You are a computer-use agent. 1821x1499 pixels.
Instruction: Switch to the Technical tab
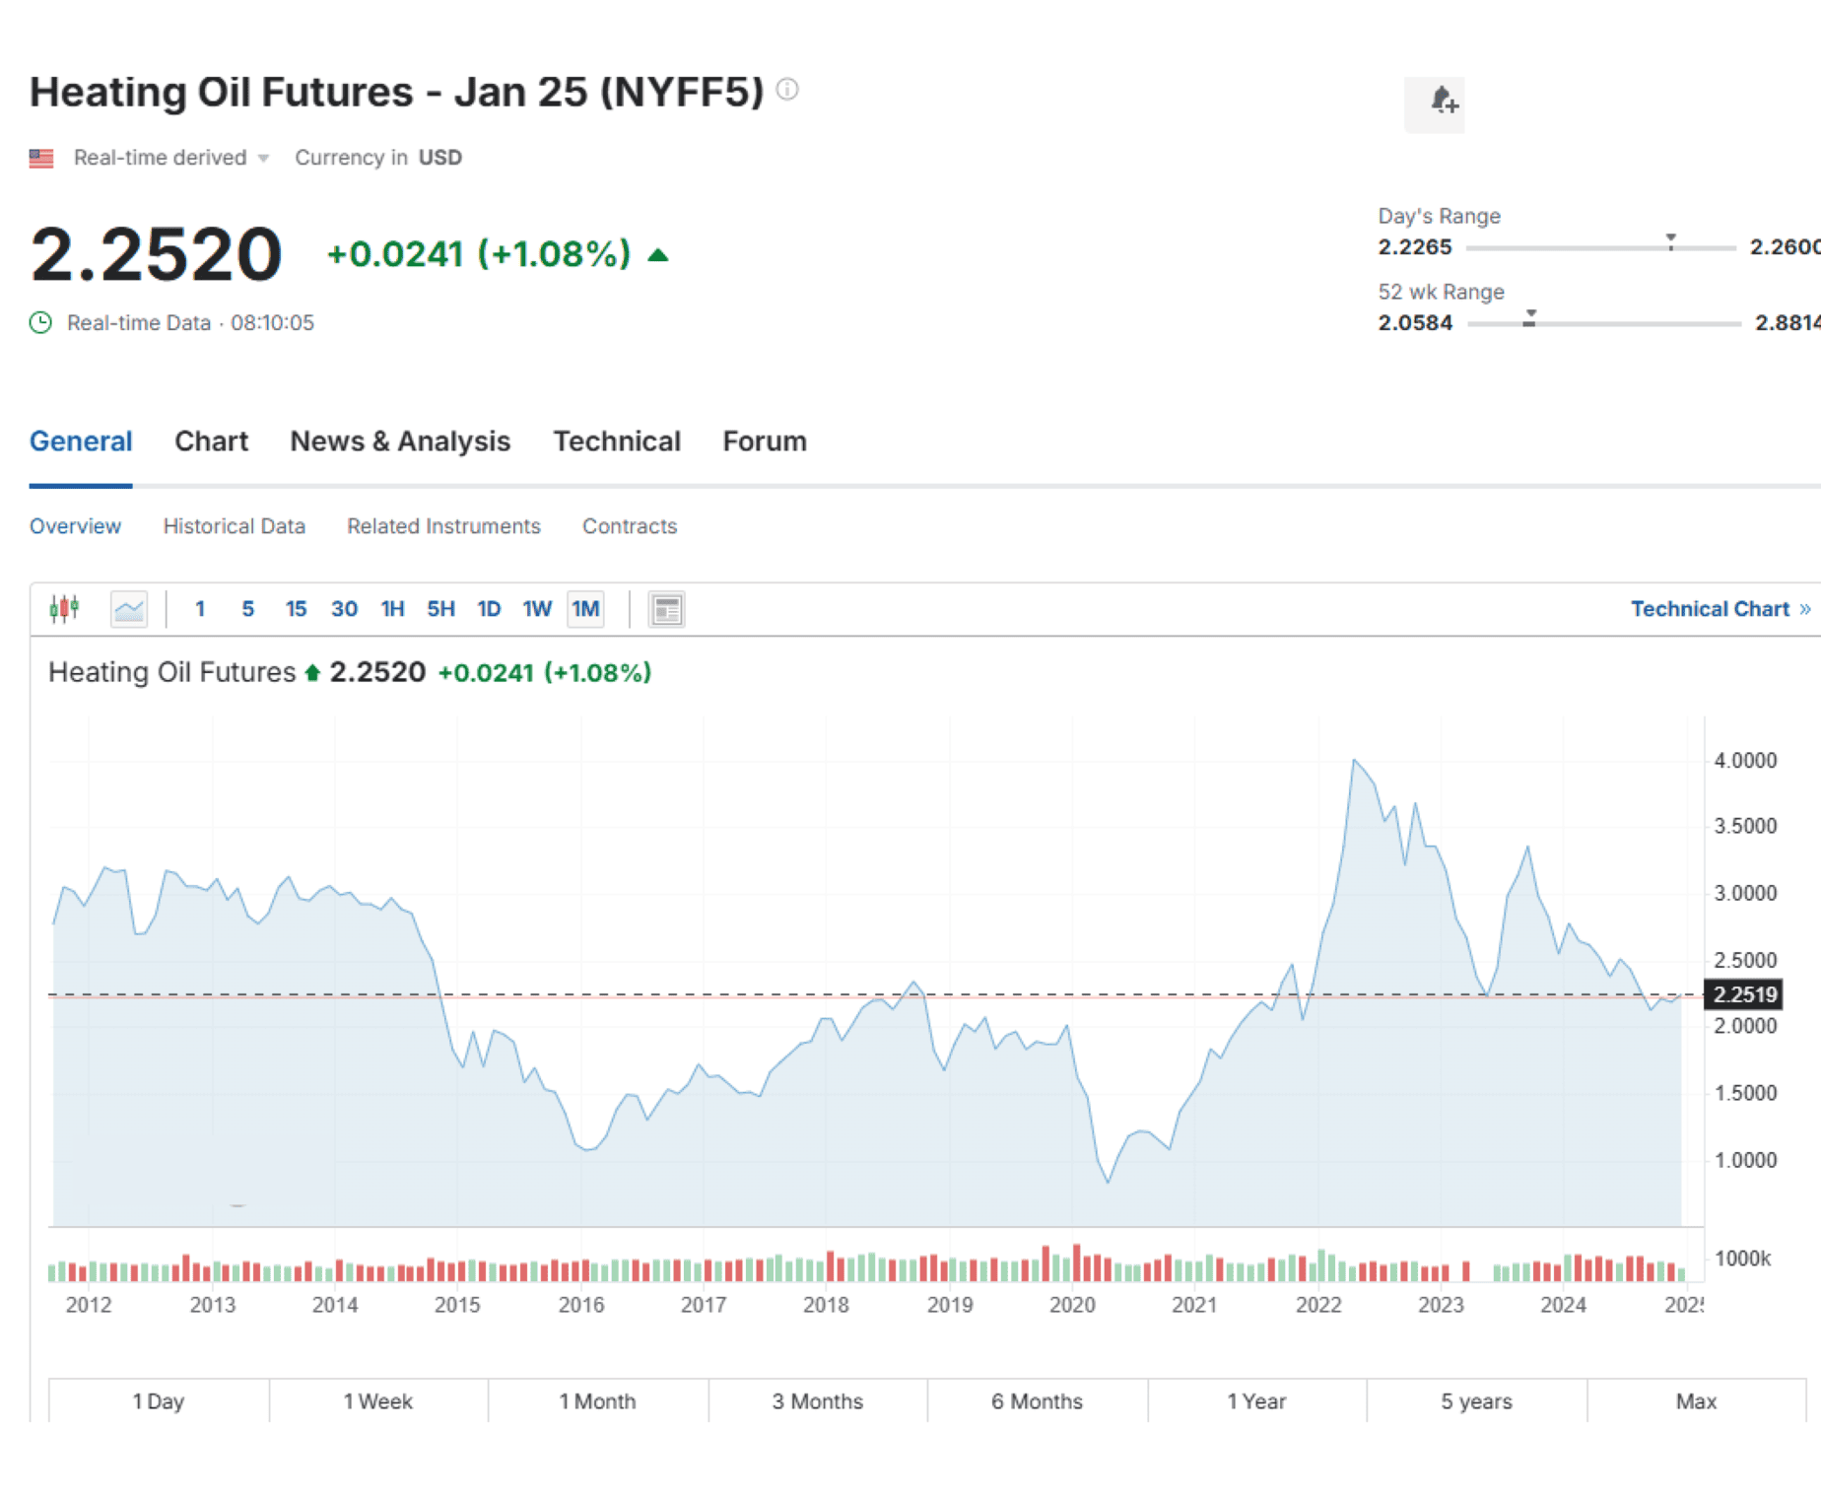coord(617,441)
